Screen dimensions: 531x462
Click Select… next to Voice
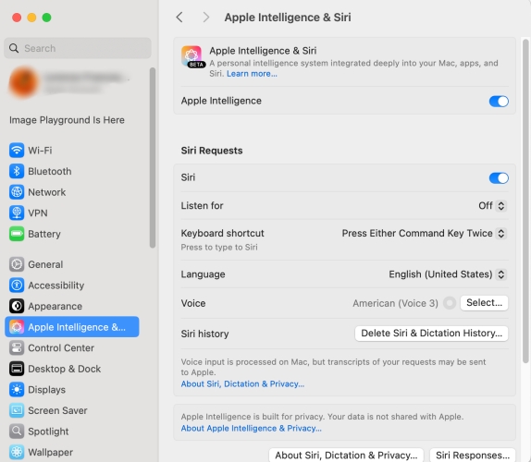pyautogui.click(x=484, y=303)
